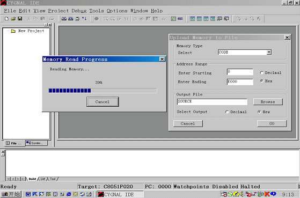This screenshot has width=300, height=198.
Task: Click the Browse button for output file
Action: [x=268, y=102]
